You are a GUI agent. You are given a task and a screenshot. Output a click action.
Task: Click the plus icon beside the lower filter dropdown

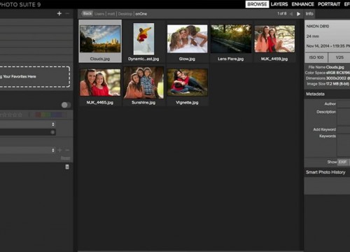click(59, 150)
